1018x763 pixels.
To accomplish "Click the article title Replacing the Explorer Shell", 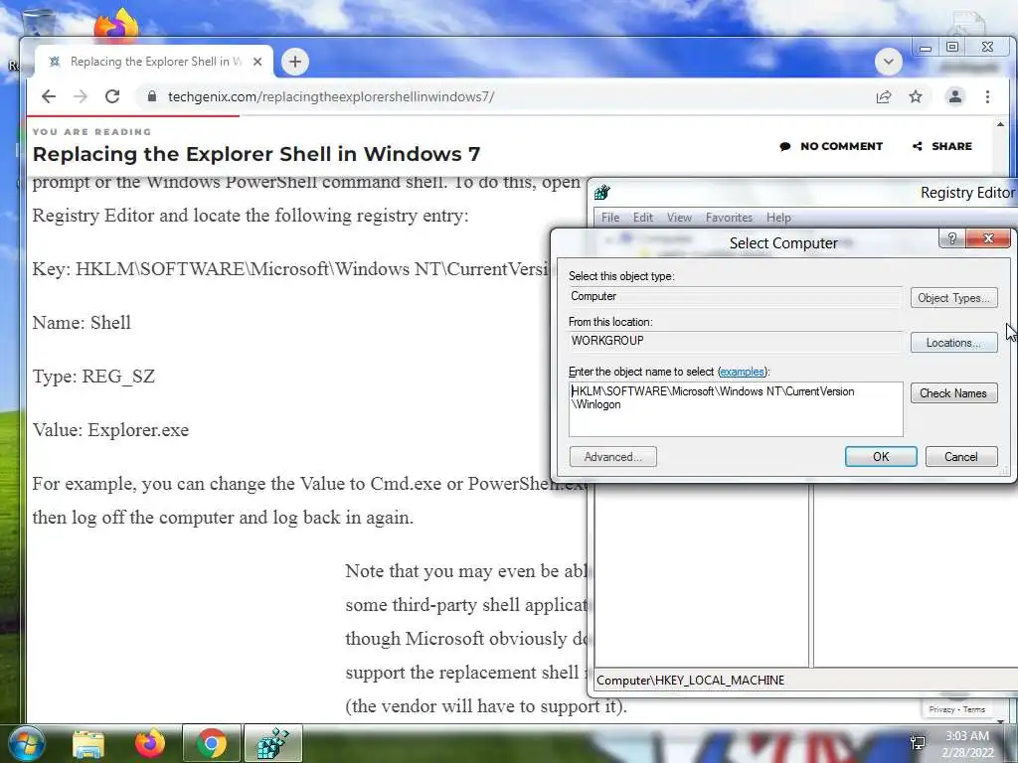I will click(256, 154).
